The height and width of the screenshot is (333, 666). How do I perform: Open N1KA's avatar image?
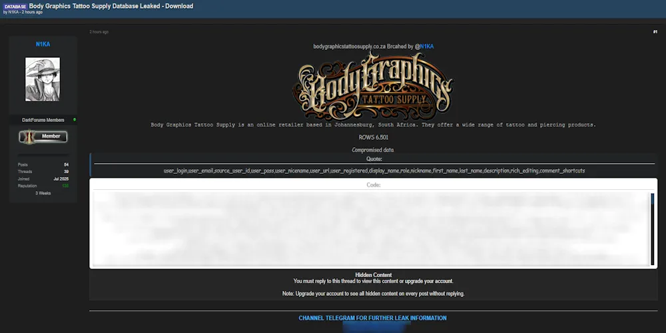pyautogui.click(x=43, y=79)
